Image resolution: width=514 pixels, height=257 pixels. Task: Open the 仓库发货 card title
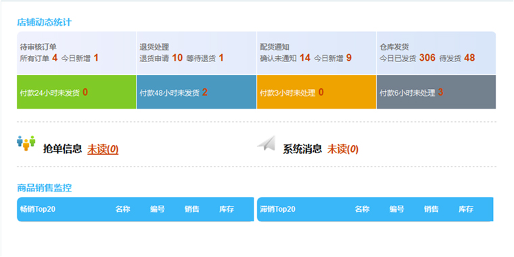(394, 47)
